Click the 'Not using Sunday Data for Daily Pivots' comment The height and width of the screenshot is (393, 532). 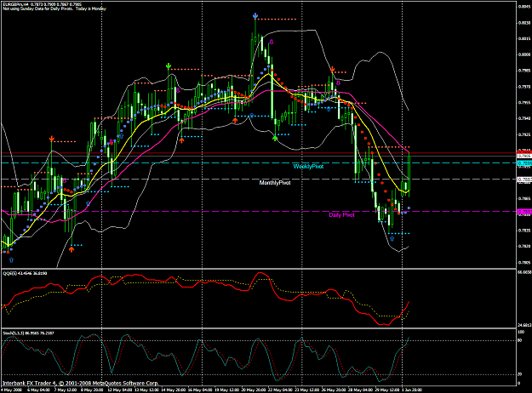[x=37, y=9]
